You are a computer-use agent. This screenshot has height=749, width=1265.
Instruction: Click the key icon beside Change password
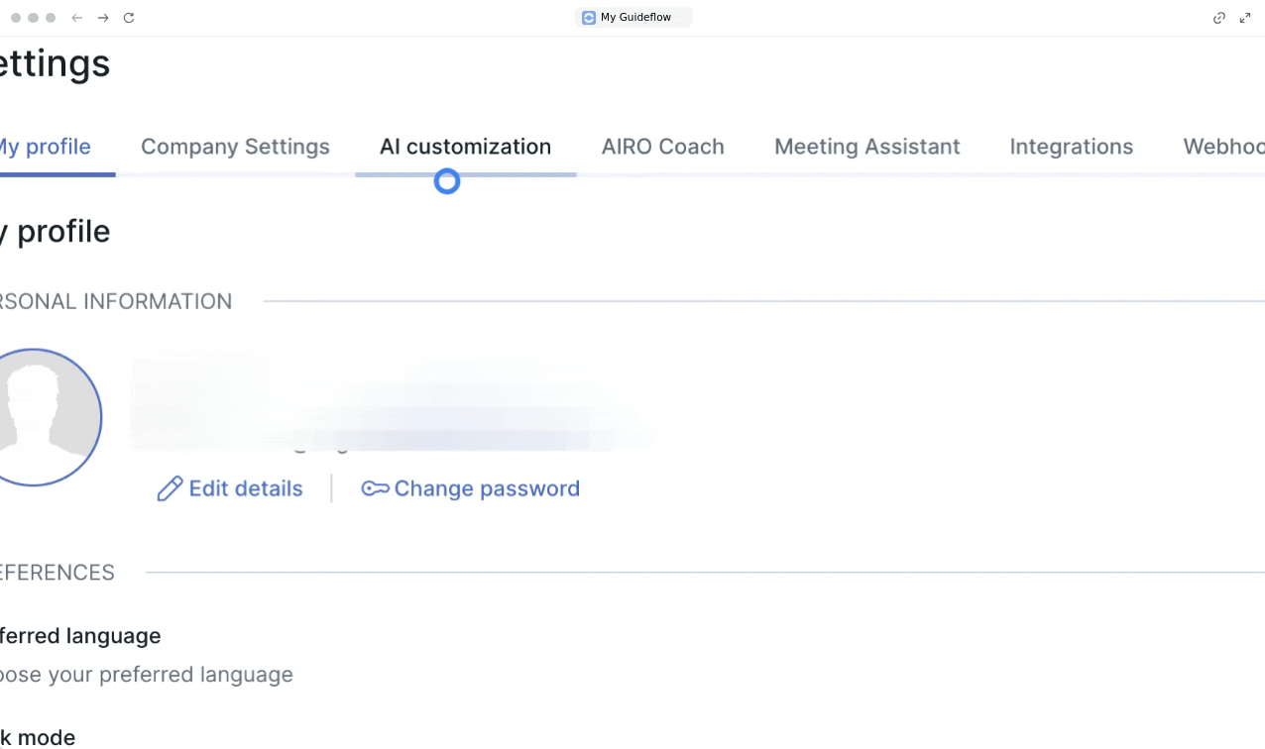click(375, 488)
